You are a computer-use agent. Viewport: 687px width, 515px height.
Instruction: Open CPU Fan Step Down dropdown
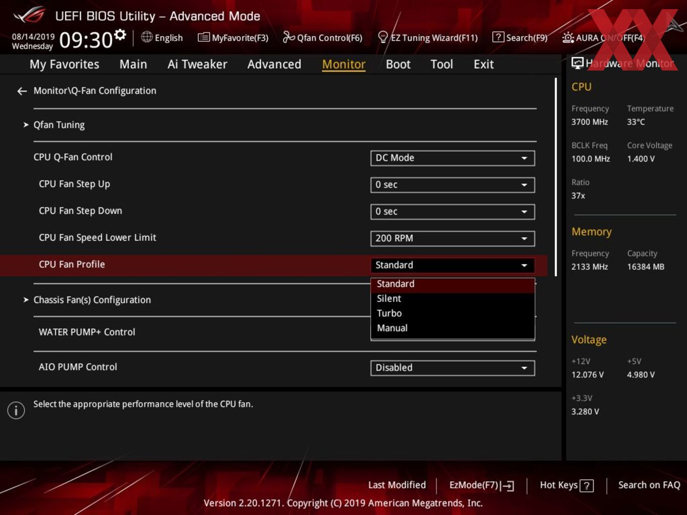453,212
